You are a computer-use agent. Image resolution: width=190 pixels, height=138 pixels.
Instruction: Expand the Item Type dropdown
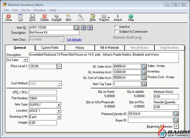coord(59,105)
